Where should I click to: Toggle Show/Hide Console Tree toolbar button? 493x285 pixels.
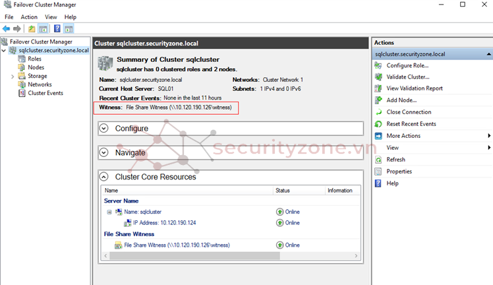coord(43,28)
